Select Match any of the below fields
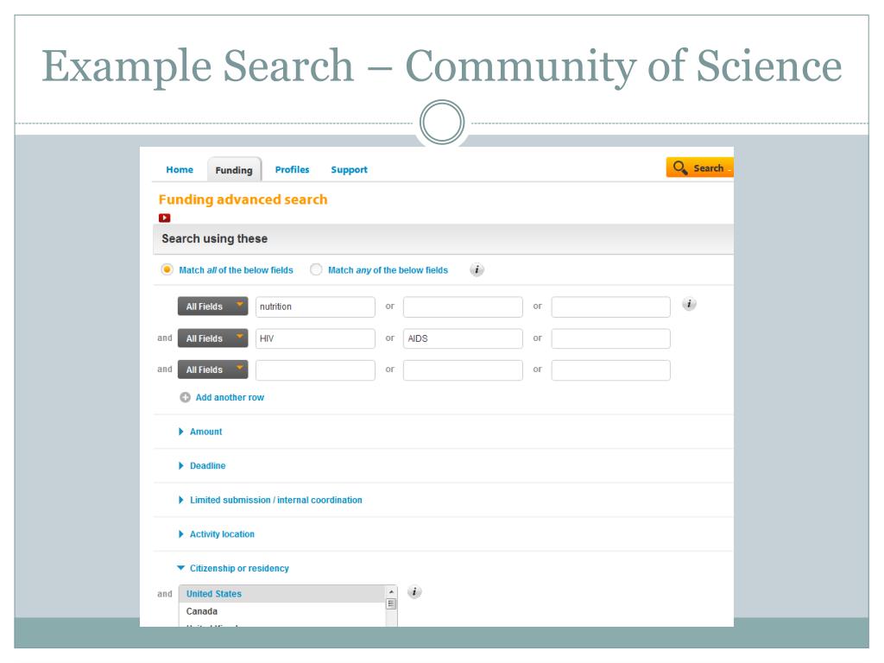Screen dimensions: 884x663 tap(316, 270)
